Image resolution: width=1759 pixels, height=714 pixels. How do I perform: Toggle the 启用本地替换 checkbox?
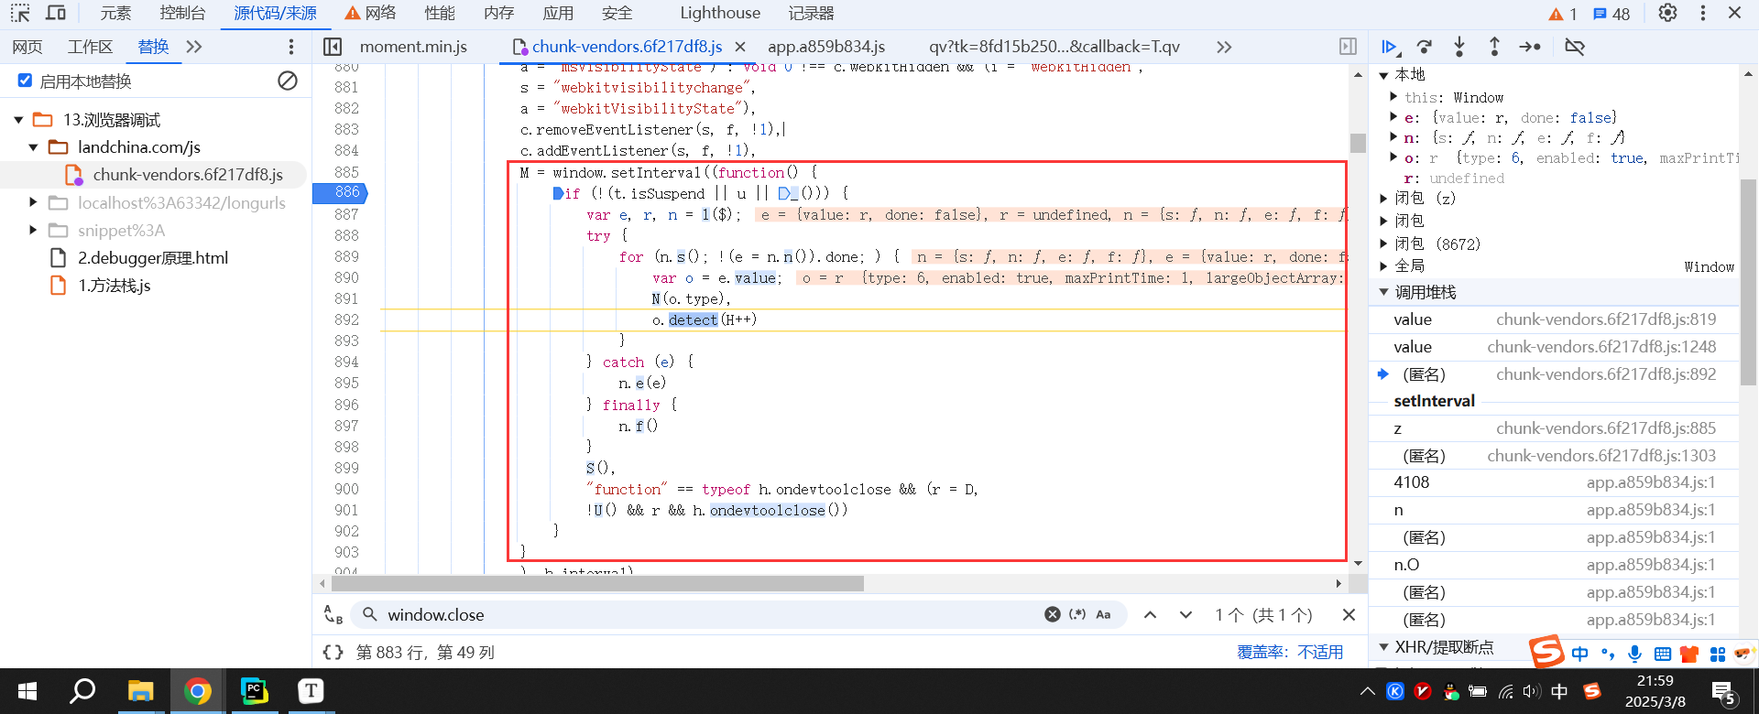tap(26, 81)
